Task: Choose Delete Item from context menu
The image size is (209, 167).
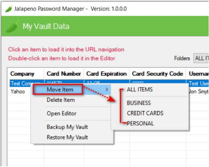Action: click(x=61, y=100)
